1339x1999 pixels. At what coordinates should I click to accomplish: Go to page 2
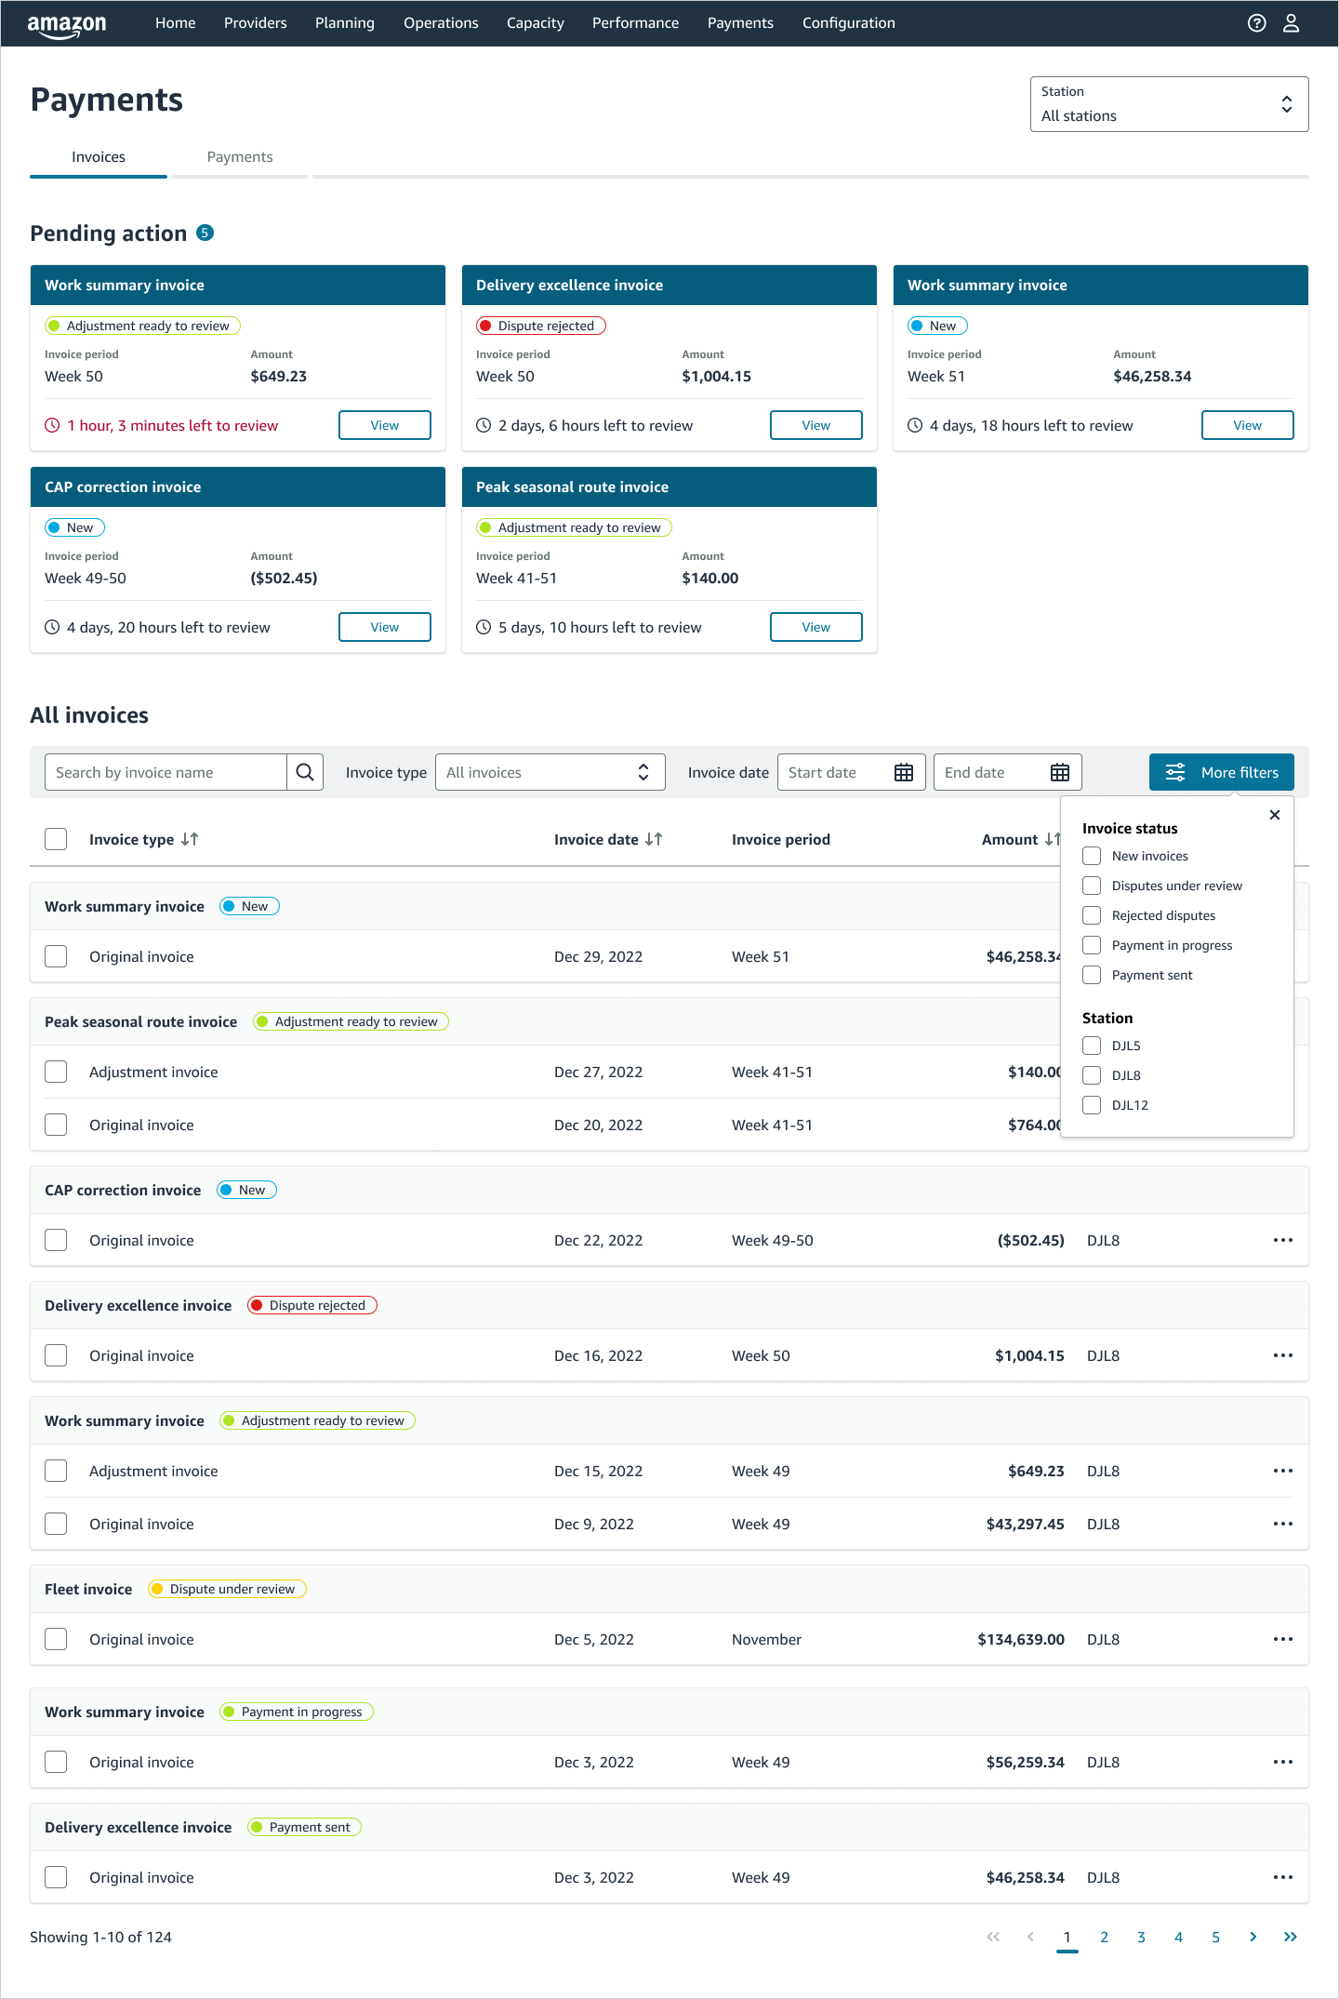click(x=1105, y=1937)
